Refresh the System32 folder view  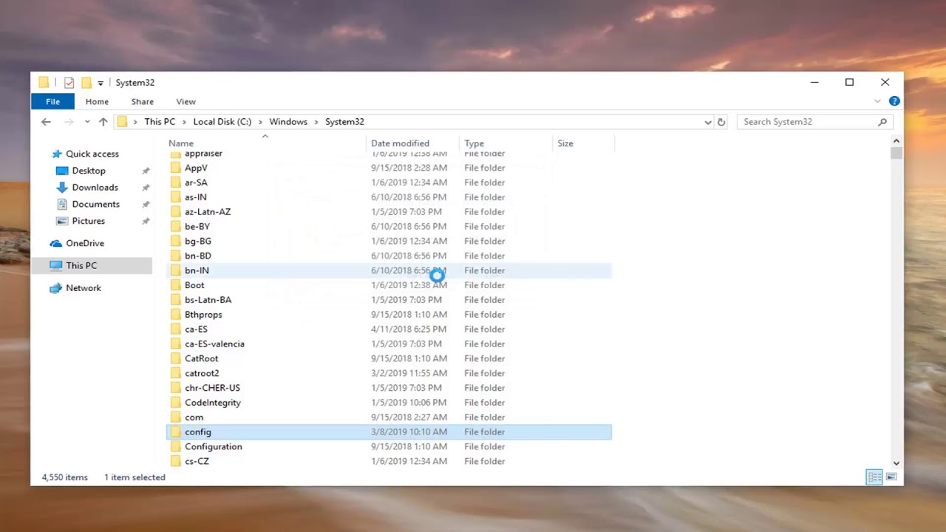[x=721, y=122]
